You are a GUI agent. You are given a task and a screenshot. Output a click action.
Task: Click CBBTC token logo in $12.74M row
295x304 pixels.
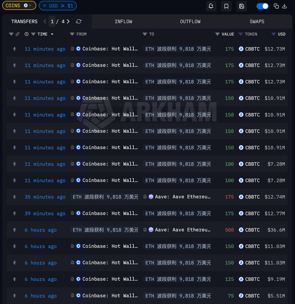click(x=241, y=197)
